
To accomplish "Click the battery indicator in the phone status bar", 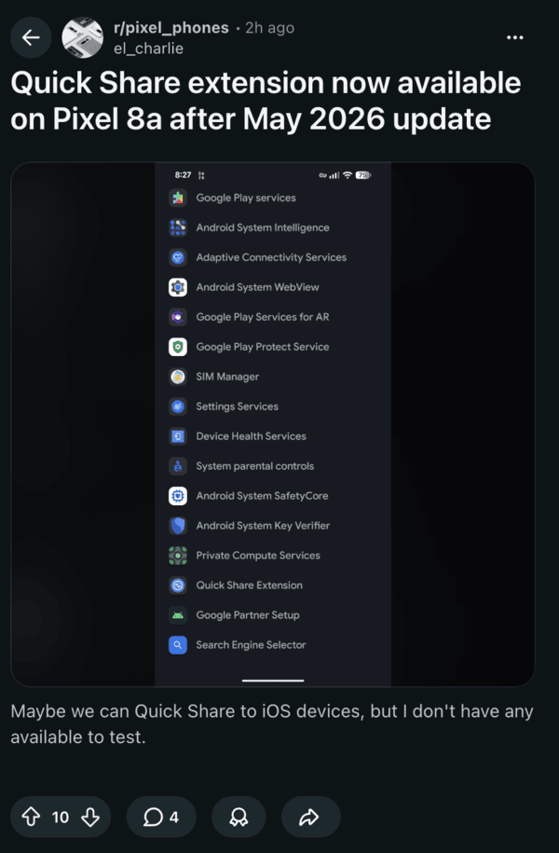I will pos(363,175).
